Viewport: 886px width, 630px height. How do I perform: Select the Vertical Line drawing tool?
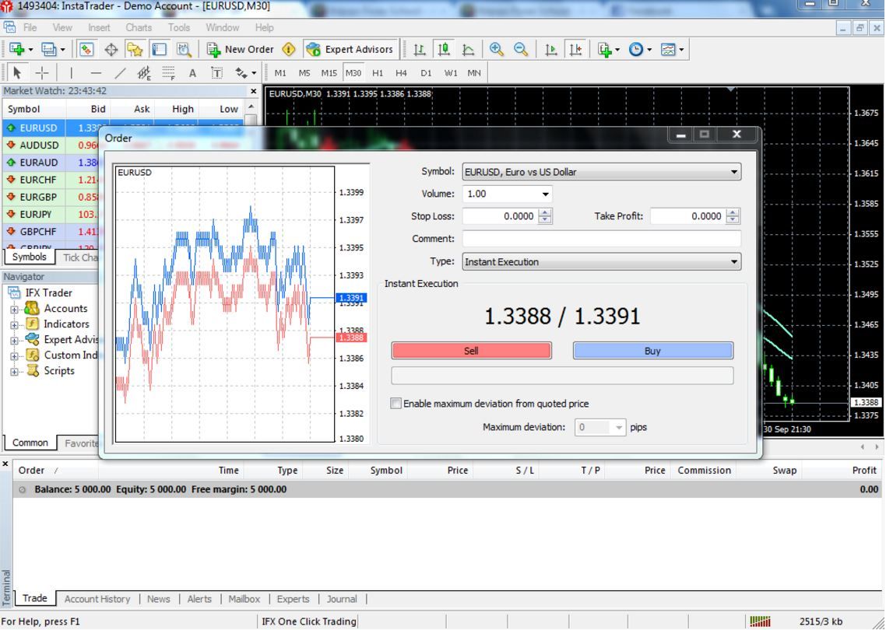click(x=71, y=73)
